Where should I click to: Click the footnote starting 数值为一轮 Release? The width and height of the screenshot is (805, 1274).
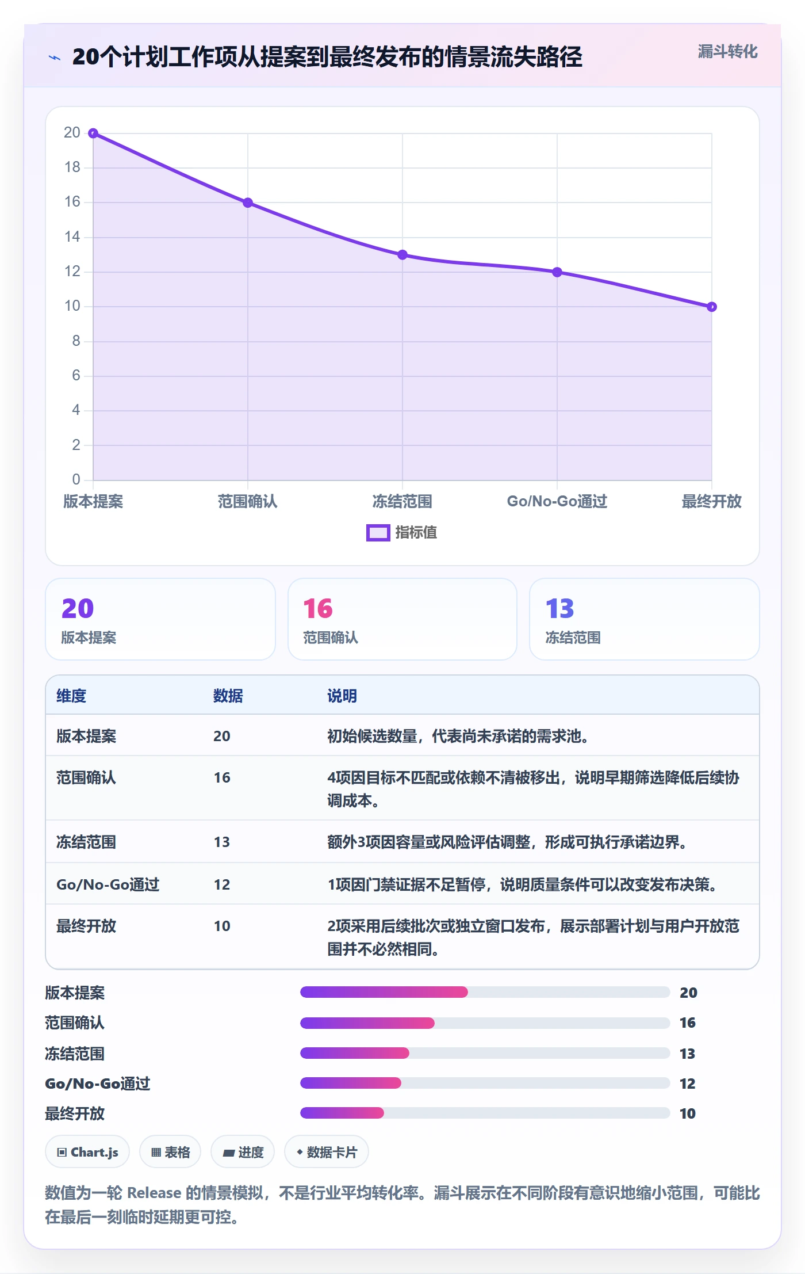[402, 1205]
